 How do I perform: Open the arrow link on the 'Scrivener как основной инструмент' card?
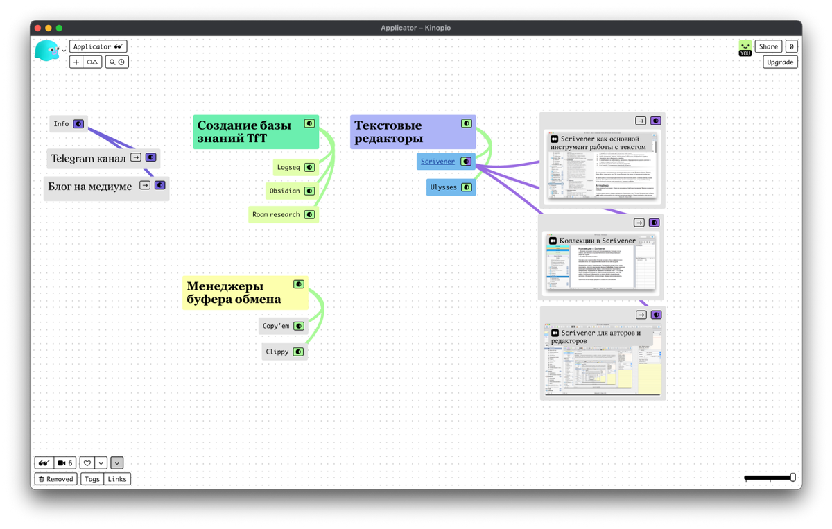[641, 121]
